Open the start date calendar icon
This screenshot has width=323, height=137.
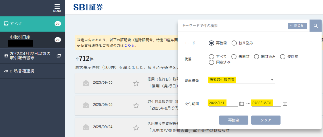241,103
